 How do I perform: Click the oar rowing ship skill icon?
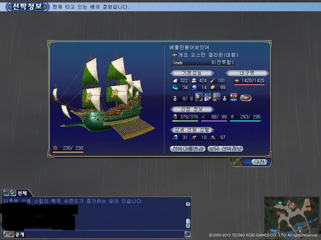point(216,97)
